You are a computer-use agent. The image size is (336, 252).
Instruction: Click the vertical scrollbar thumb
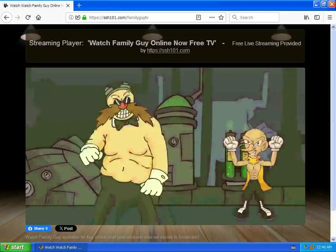333,120
